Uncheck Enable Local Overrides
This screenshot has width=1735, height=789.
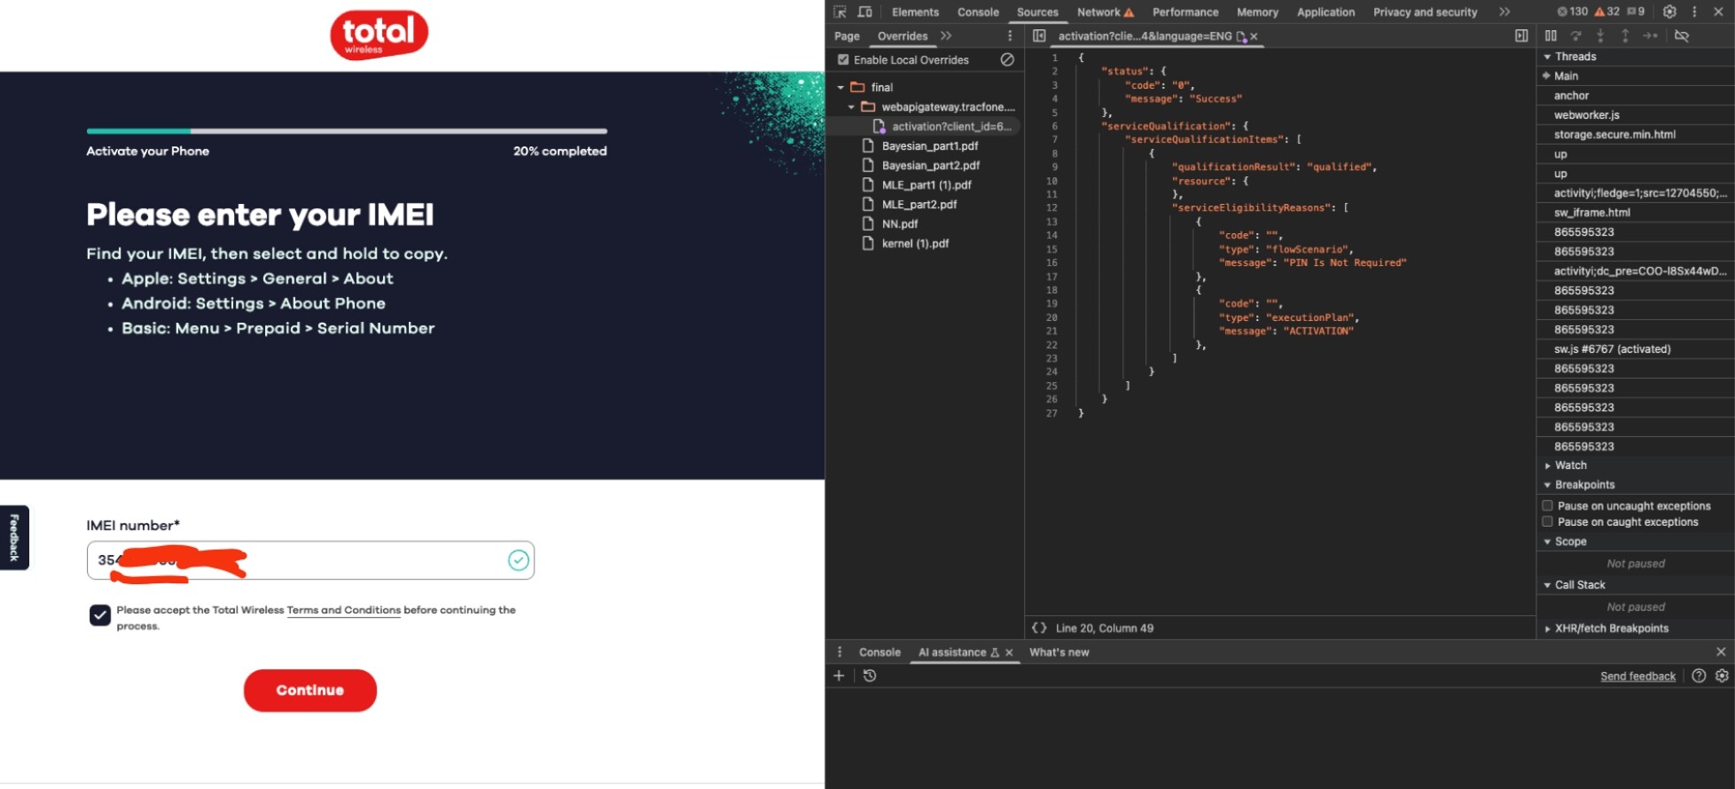pyautogui.click(x=843, y=59)
